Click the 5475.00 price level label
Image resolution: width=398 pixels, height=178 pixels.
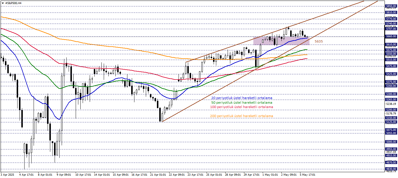coord(391,66)
